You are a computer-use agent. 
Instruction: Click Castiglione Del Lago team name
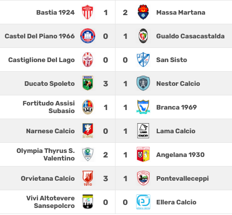tap(41, 60)
